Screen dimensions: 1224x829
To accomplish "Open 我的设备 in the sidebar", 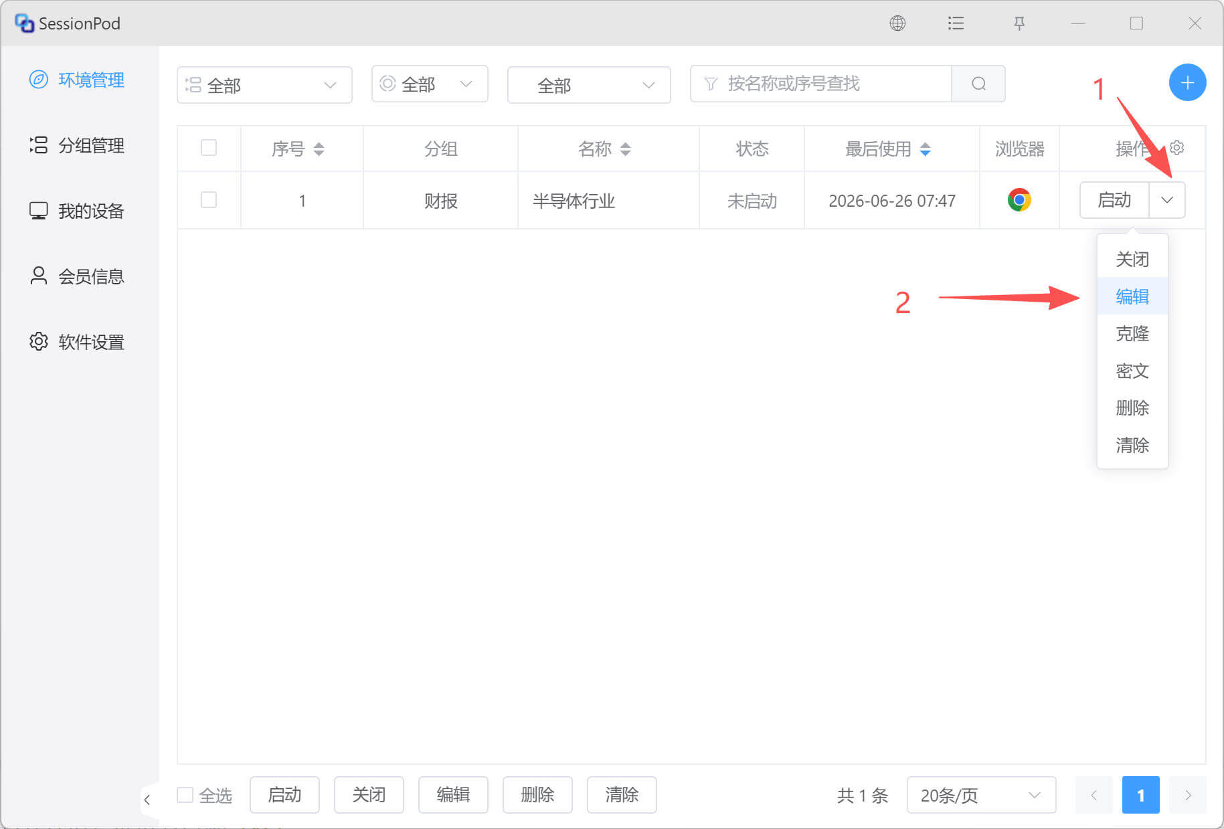I will [77, 211].
